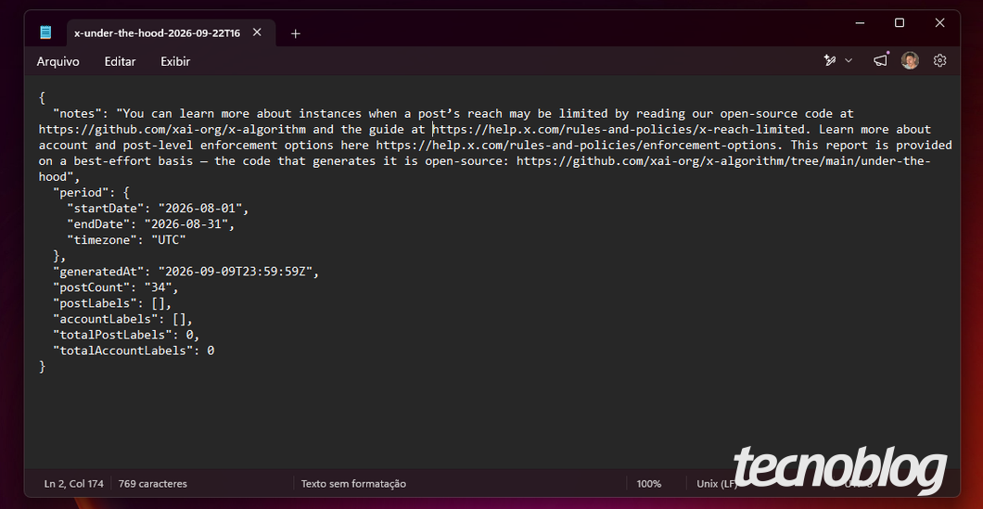Screen dimensions: 983x509
Task: Click the github.com/xai-org/x-algorithm URL text
Action: pos(172,130)
